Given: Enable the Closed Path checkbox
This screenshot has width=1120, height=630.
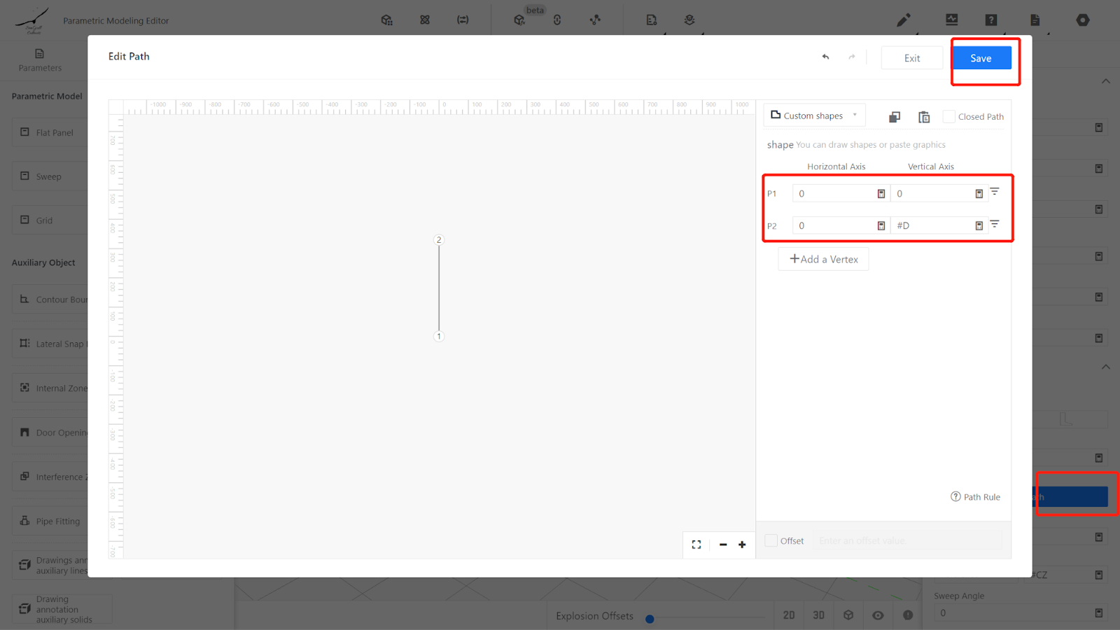Looking at the screenshot, I should [x=948, y=117].
